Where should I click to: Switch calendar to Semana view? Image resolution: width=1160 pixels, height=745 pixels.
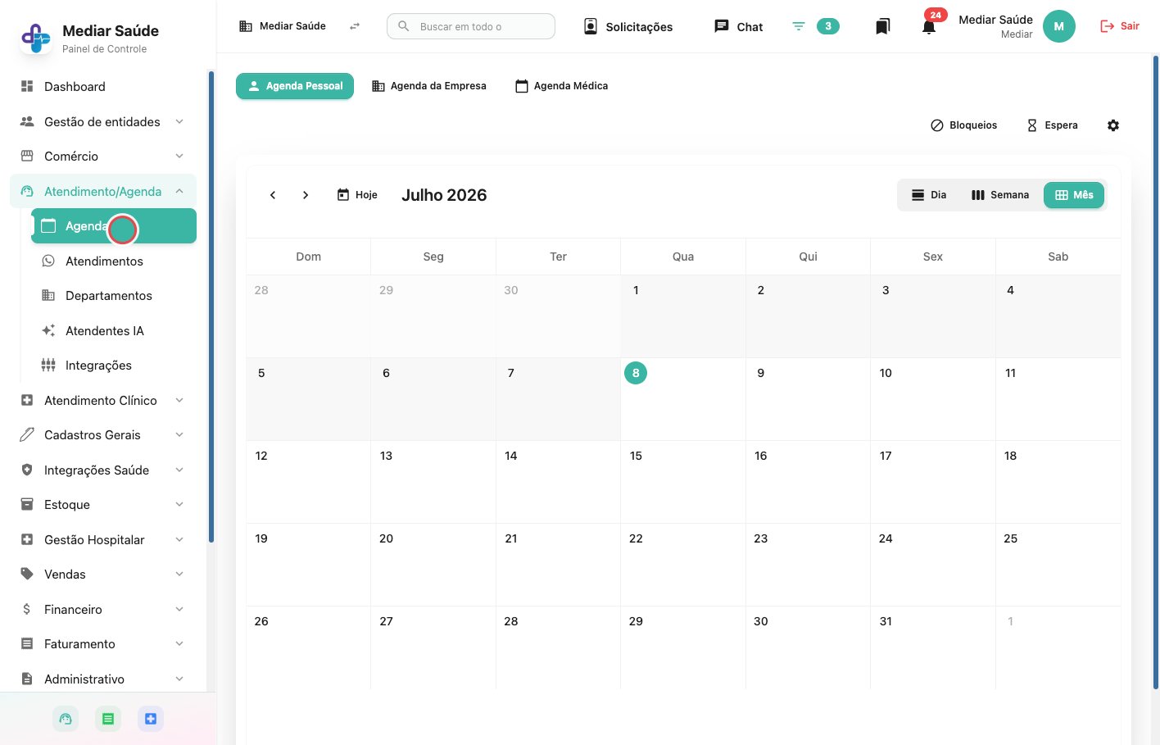click(1000, 195)
